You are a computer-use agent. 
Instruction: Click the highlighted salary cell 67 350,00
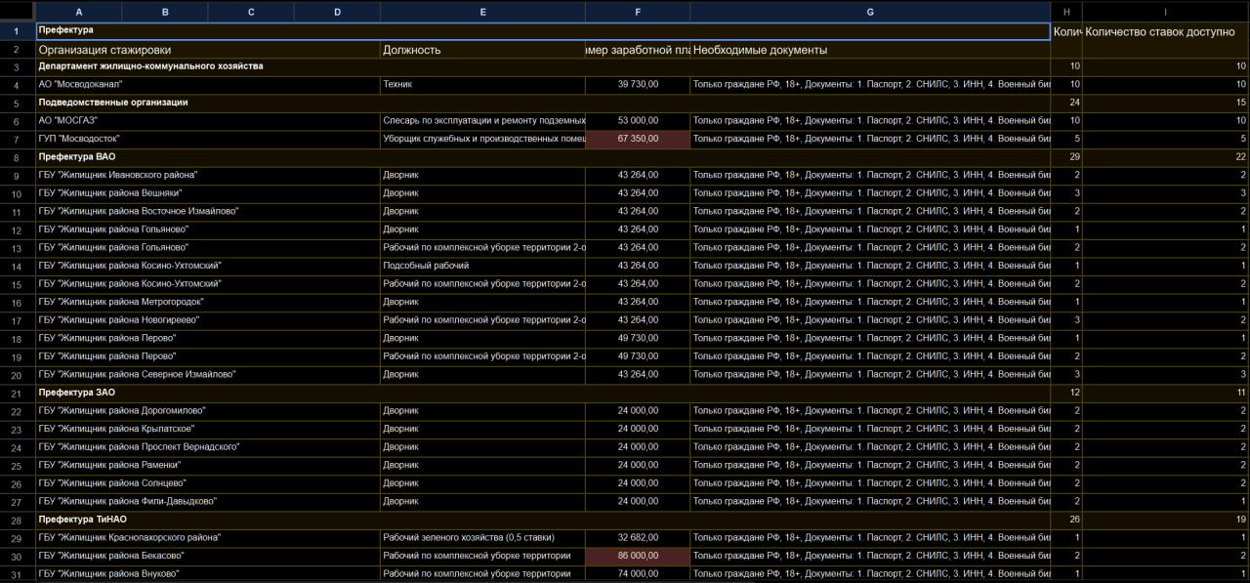(638, 139)
